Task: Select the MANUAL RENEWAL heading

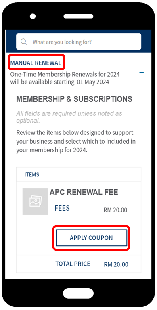Action: click(36, 63)
